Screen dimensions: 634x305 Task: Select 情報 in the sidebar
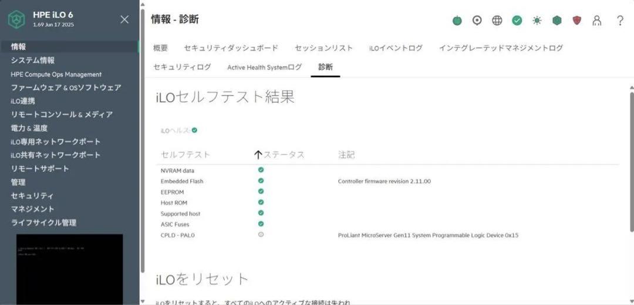[x=69, y=47]
